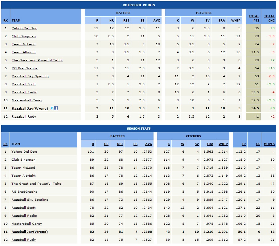Viewport: 279px width, 246px height.
Task: Sort by TOTAL PTS column
Action: 254,18
